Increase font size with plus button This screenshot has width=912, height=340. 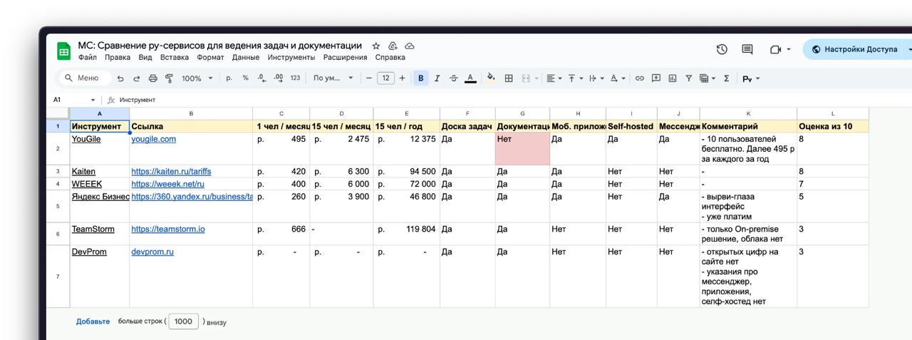403,78
